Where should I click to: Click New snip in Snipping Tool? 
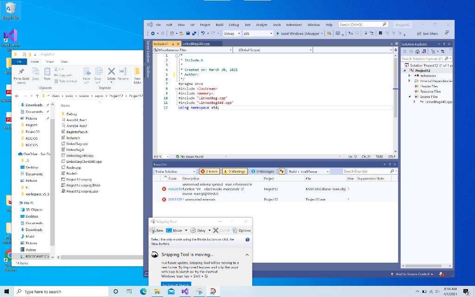tap(156, 230)
